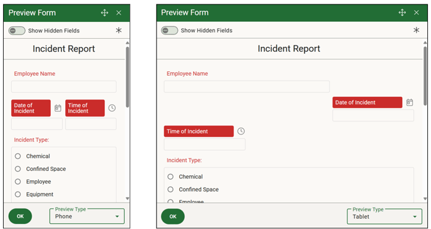Click Employee Name label in Phone preview
Viewport: 431px width, 229px height.
tap(34, 74)
